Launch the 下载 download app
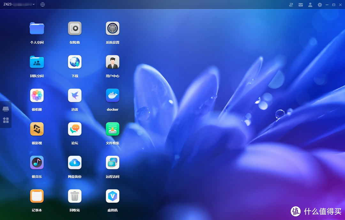 pyautogui.click(x=75, y=62)
